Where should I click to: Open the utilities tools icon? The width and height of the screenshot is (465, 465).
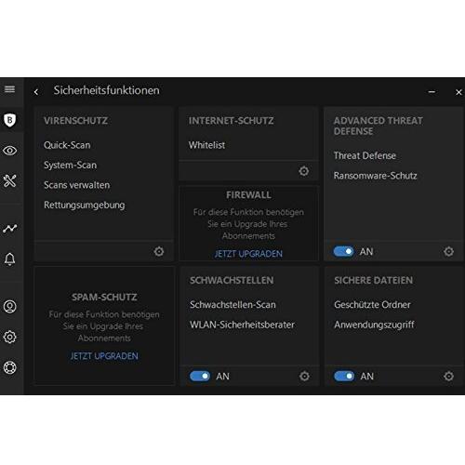[x=10, y=180]
